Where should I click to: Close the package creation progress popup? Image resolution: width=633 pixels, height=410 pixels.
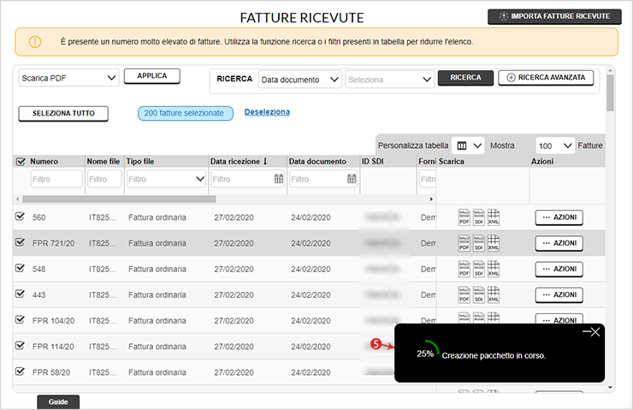click(591, 332)
